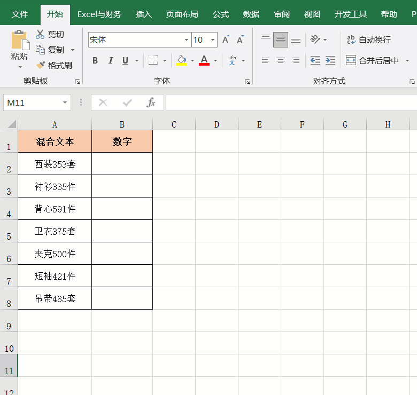Select cell containing 夹克500件
The width and height of the screenshot is (417, 395).
click(55, 254)
